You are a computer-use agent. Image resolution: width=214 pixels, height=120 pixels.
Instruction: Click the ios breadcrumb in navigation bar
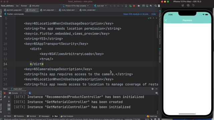pyautogui.click(x=17, y=6)
